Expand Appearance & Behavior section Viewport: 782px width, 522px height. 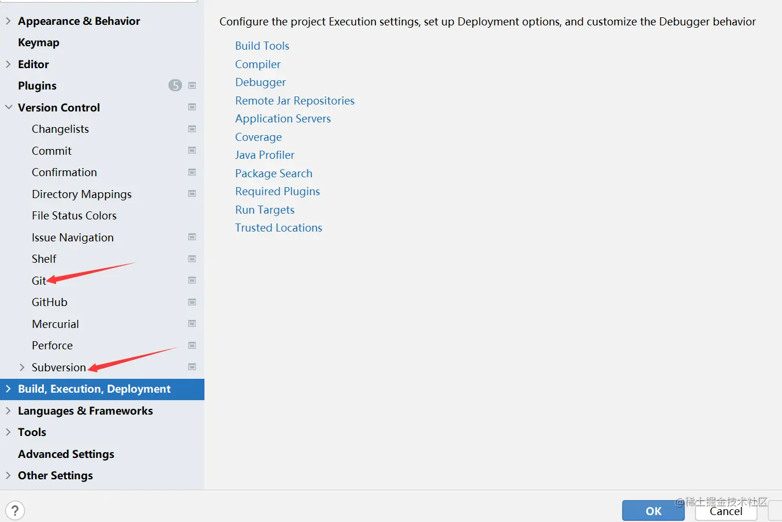coord(9,21)
